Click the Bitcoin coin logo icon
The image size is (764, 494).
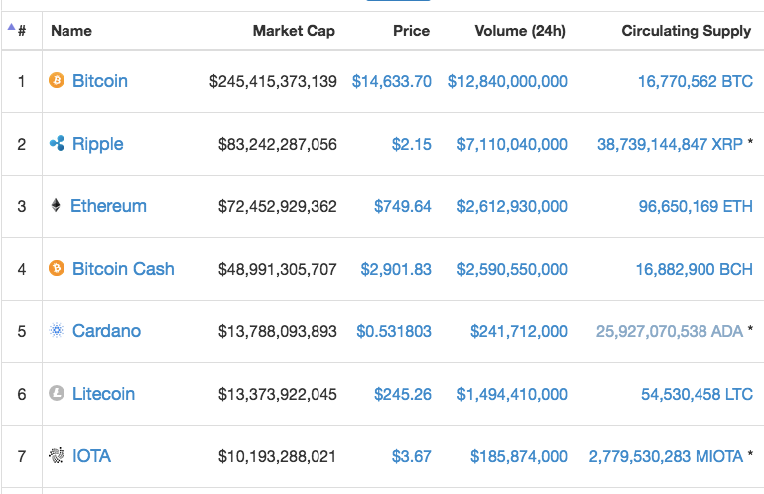click(57, 80)
